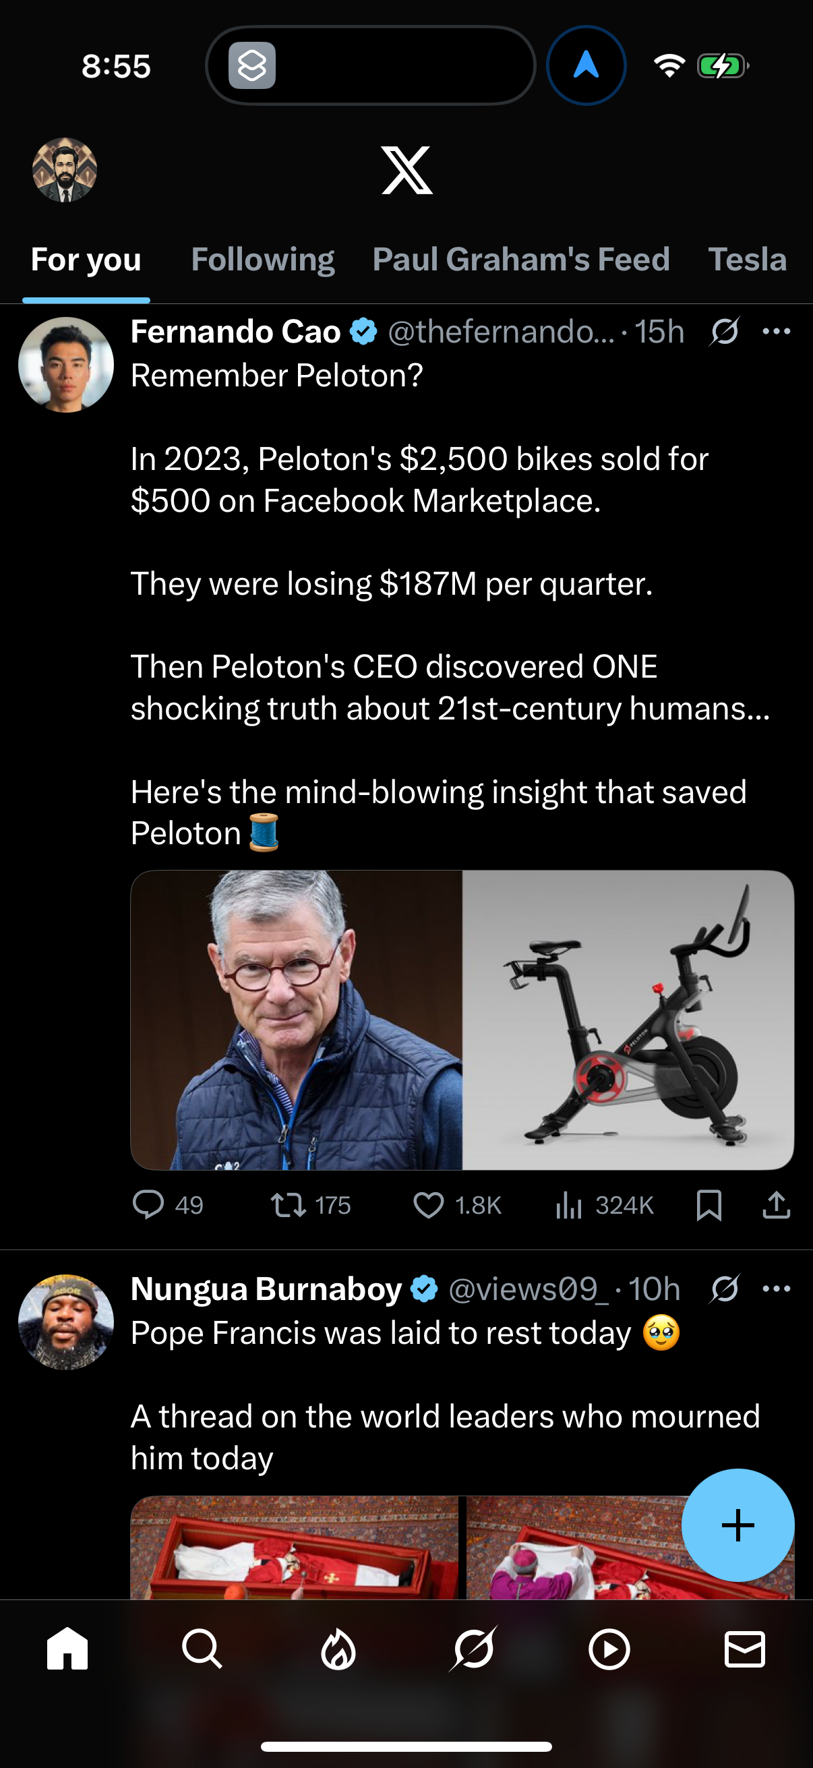Open more options on Nungua Burnaboy's tweet
The image size is (813, 1768).
(x=776, y=1289)
